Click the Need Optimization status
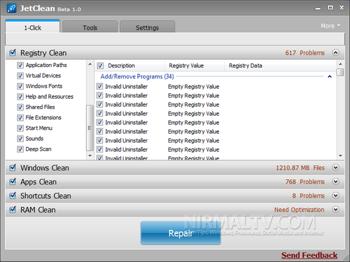Screen dimensions: 350x262 [299, 210]
